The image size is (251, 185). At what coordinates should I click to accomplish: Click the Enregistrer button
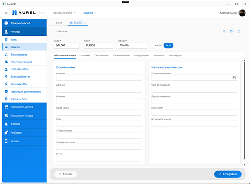[228, 174]
